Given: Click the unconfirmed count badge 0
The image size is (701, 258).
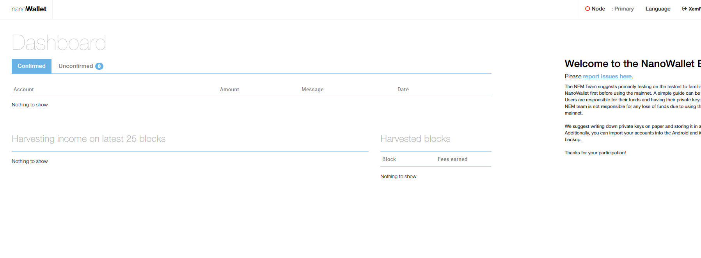Looking at the screenshot, I should click(99, 66).
